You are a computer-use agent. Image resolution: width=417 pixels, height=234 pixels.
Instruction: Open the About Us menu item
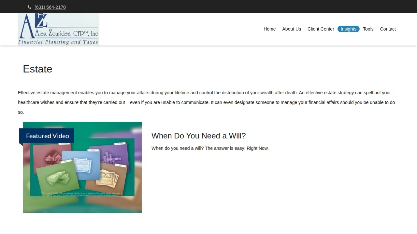click(x=292, y=29)
